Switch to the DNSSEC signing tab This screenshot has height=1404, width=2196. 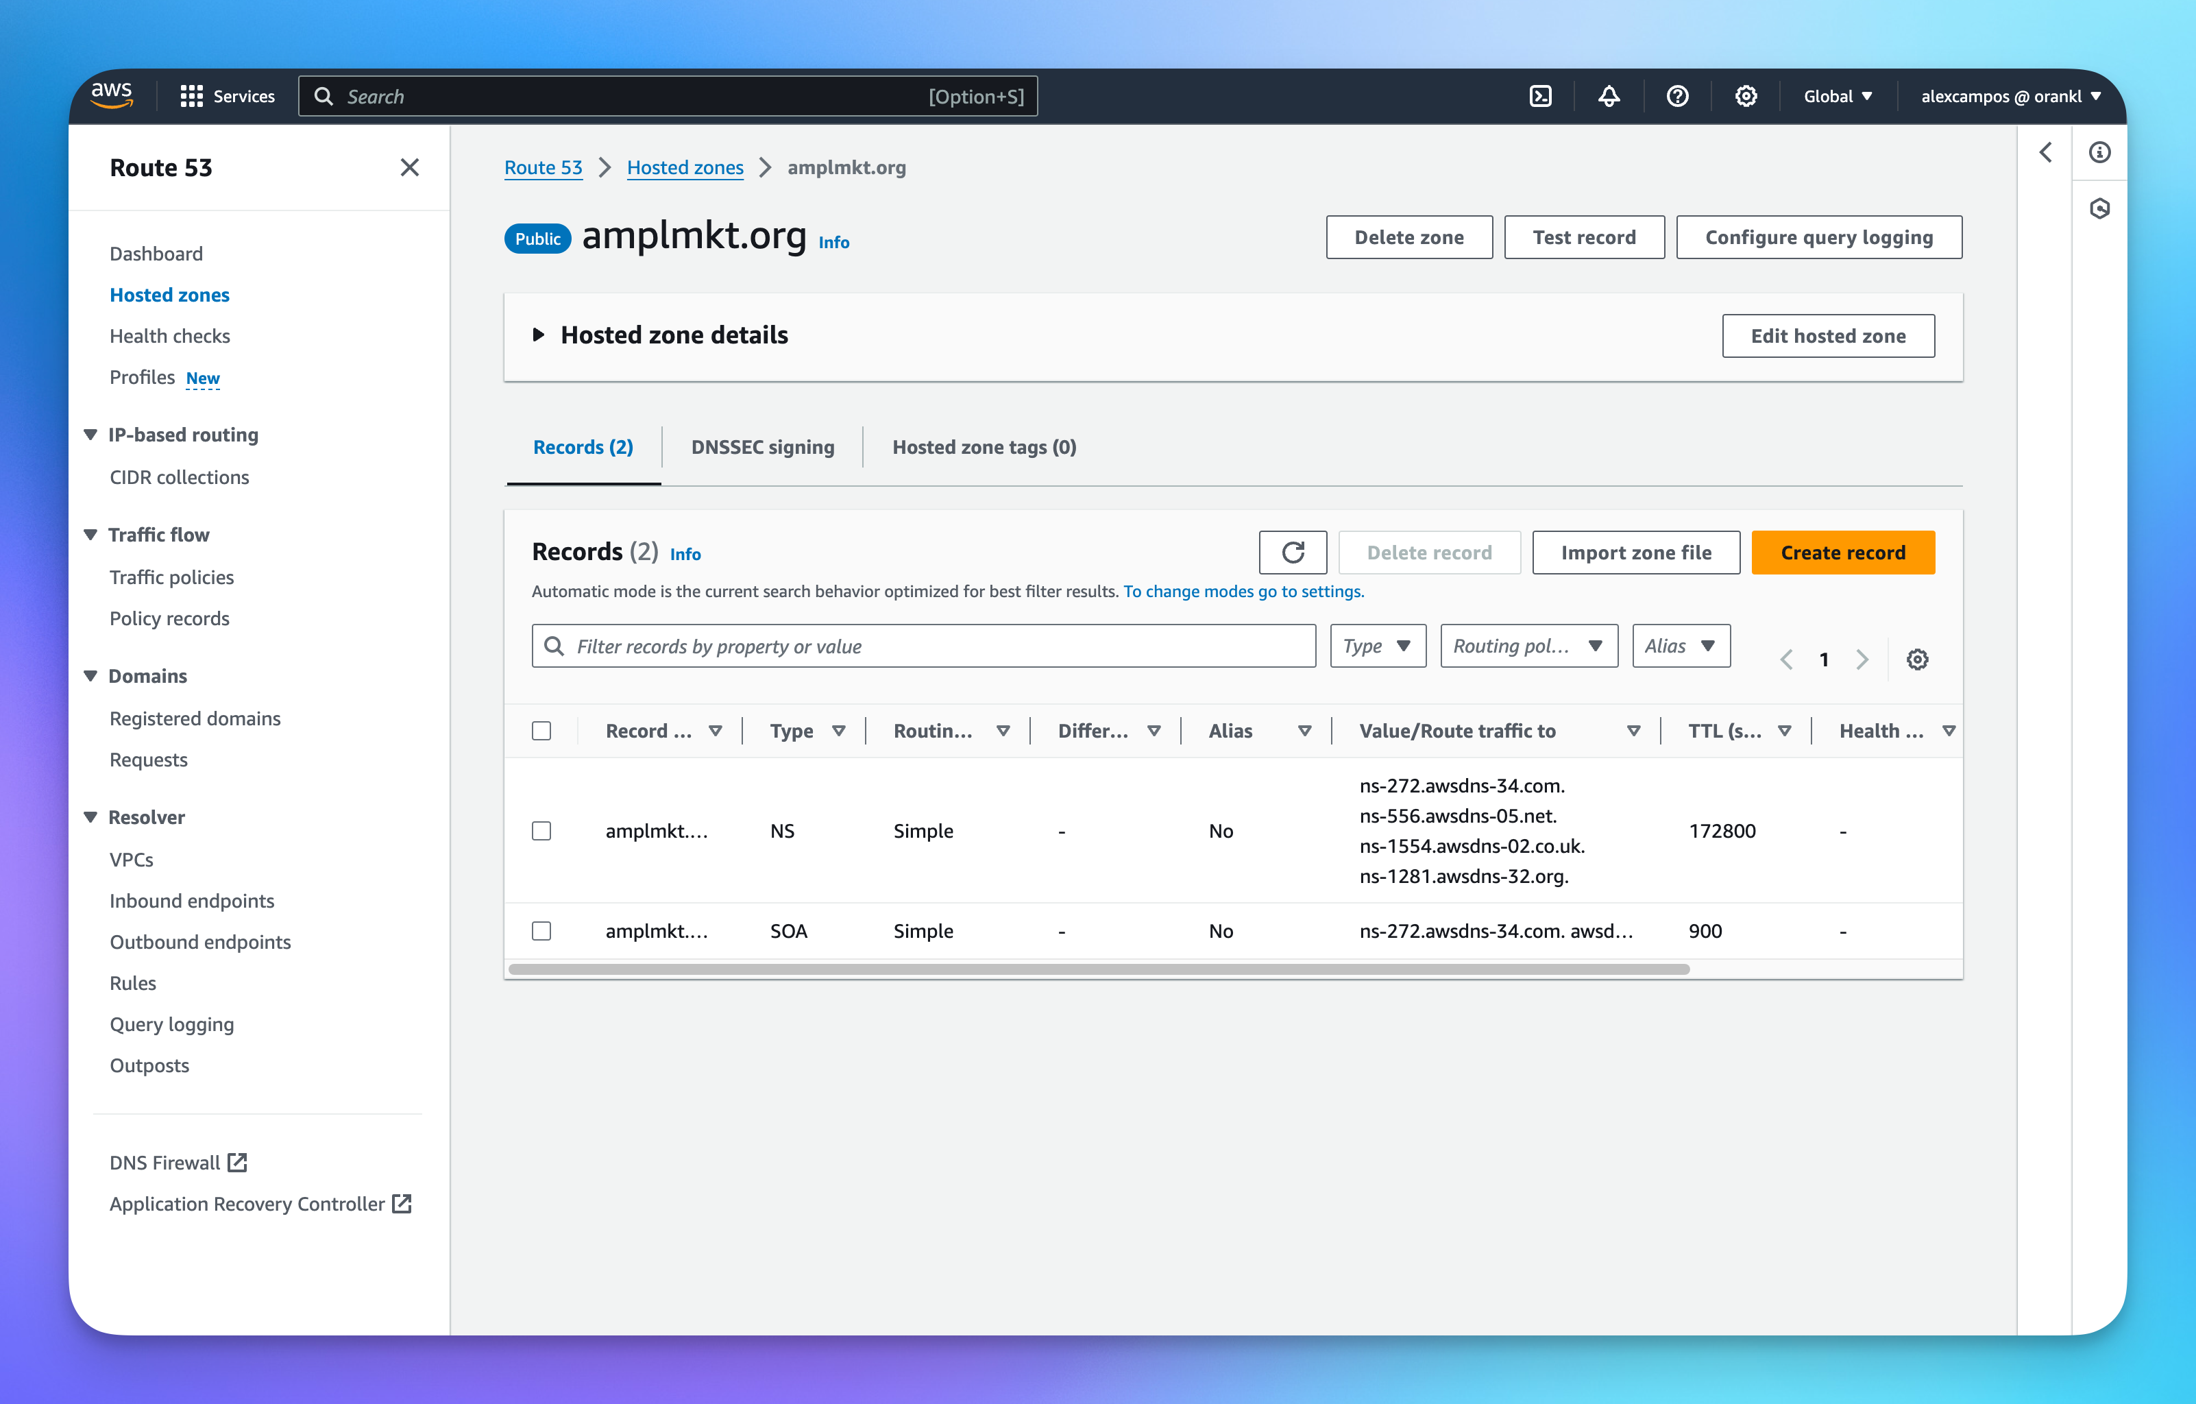click(762, 447)
